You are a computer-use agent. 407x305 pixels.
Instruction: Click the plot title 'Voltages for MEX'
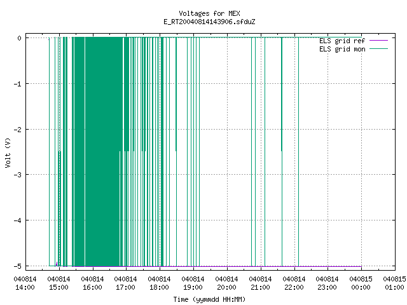209,13
